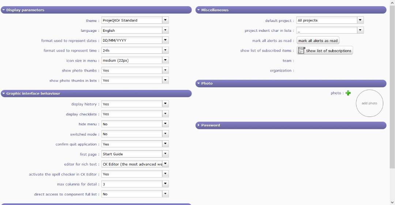Expand the Password section
This screenshot has height=205, width=395.
[199, 125]
